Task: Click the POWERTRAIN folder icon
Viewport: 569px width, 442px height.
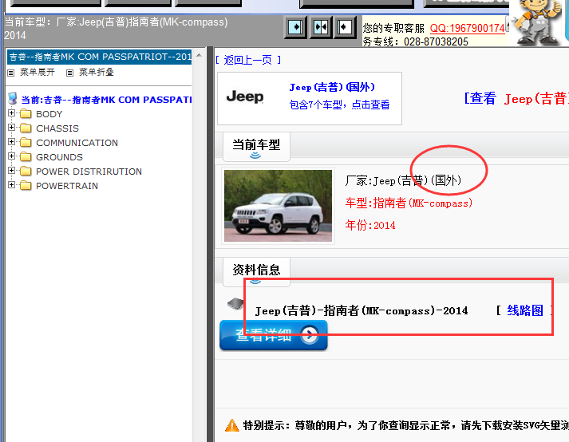Action: pos(26,185)
